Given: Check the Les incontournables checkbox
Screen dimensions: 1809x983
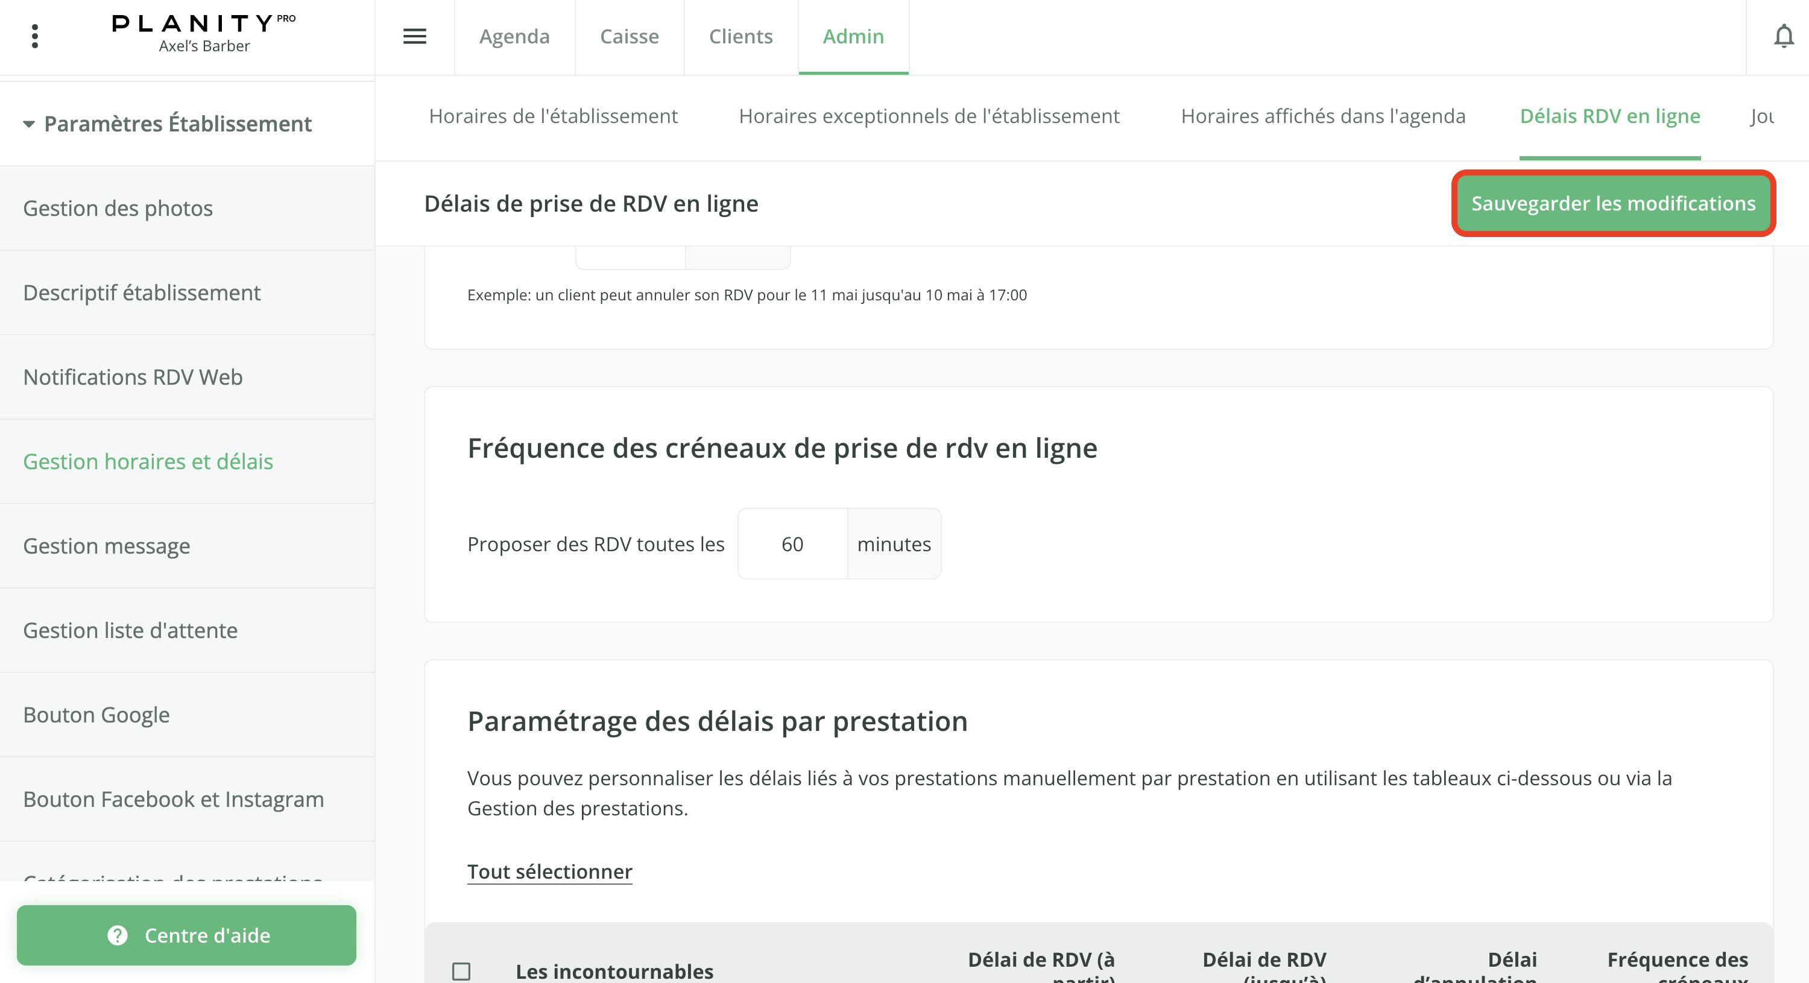Looking at the screenshot, I should [x=461, y=971].
